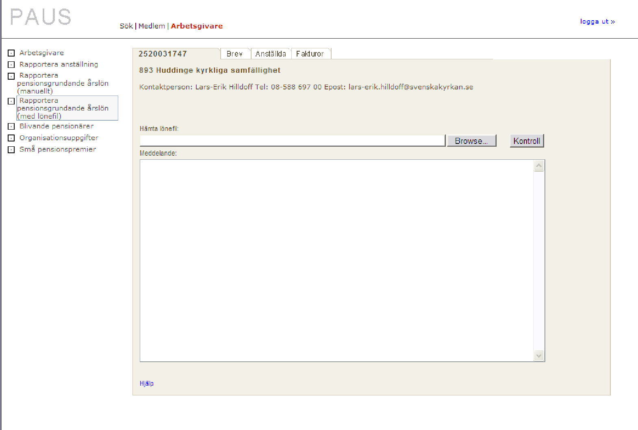The image size is (638, 430).
Task: Open Organisationsuppgifter page
Action: (59, 138)
